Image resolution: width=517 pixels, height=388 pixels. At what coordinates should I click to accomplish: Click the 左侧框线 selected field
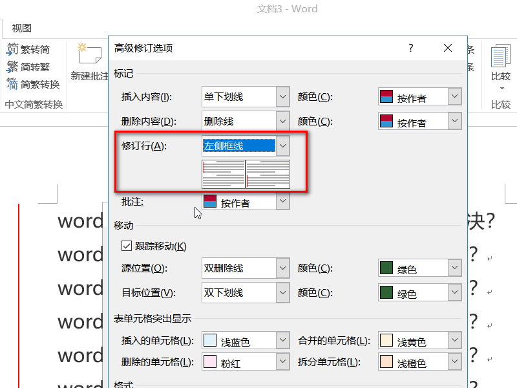(238, 145)
